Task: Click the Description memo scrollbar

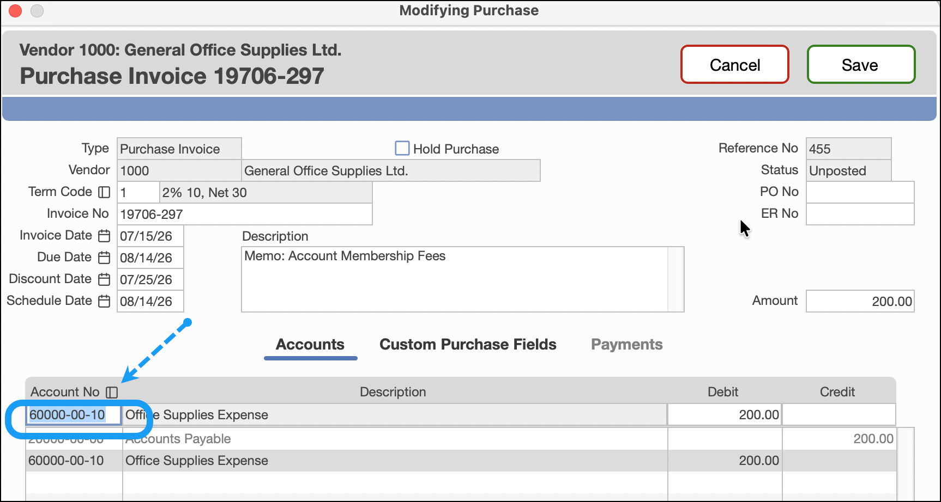Action: [676, 279]
